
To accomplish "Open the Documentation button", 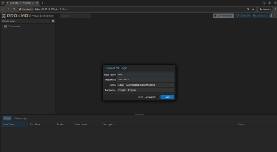I will point(223,16).
